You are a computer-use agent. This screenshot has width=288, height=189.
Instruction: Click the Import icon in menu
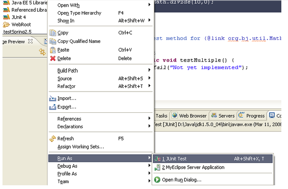point(53,99)
